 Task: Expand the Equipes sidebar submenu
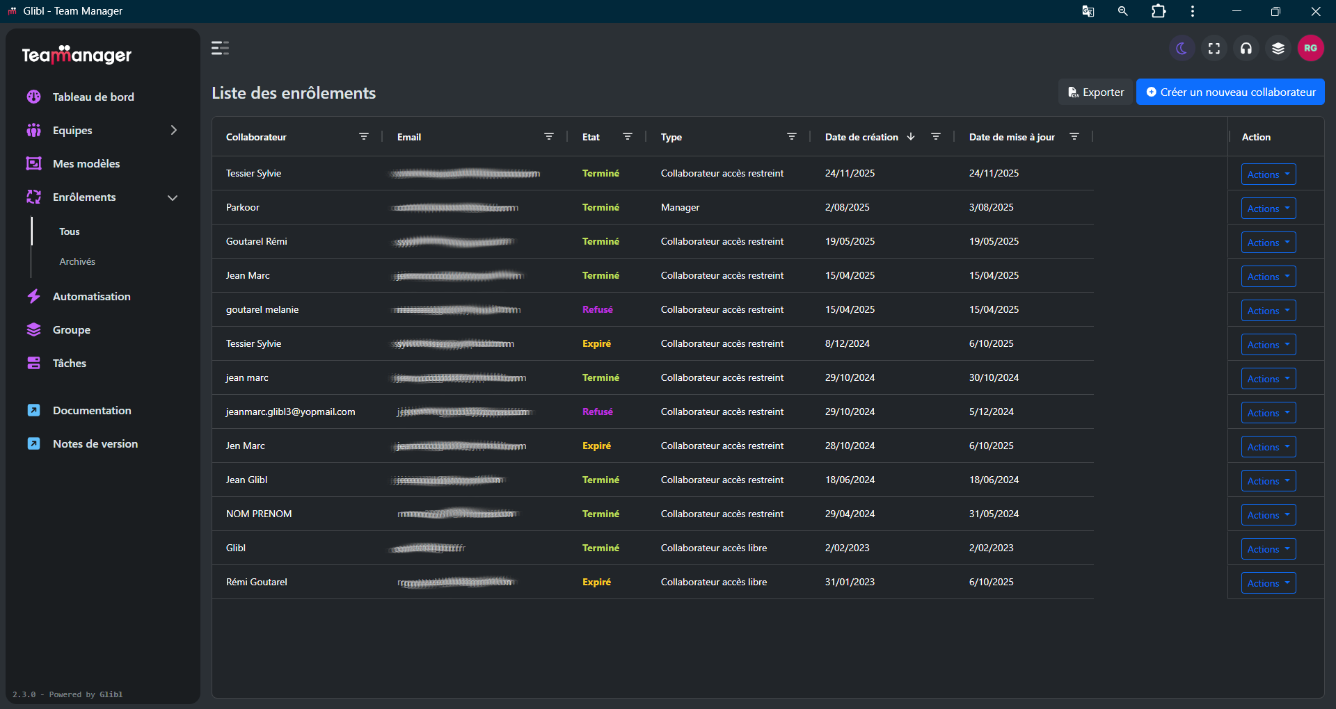pyautogui.click(x=173, y=131)
